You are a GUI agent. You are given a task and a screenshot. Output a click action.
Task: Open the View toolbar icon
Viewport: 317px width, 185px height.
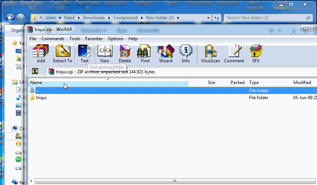pos(104,53)
